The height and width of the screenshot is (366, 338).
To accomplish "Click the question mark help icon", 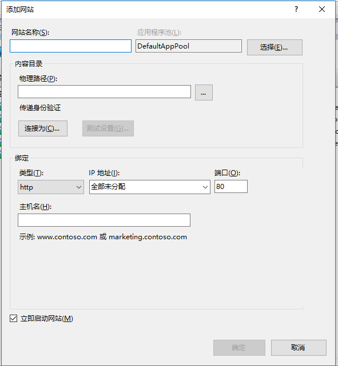I will click(296, 9).
